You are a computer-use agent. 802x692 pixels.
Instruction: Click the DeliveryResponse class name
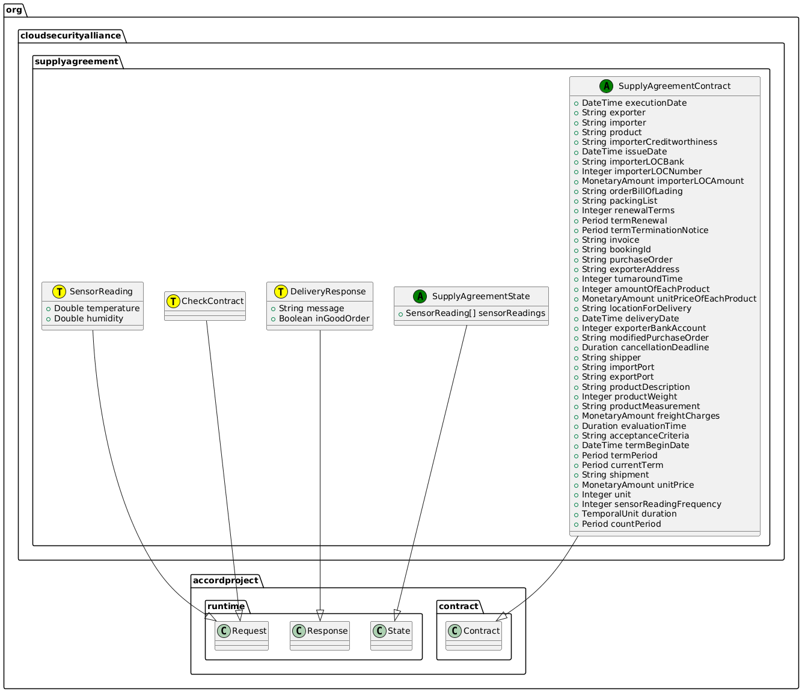(x=328, y=291)
